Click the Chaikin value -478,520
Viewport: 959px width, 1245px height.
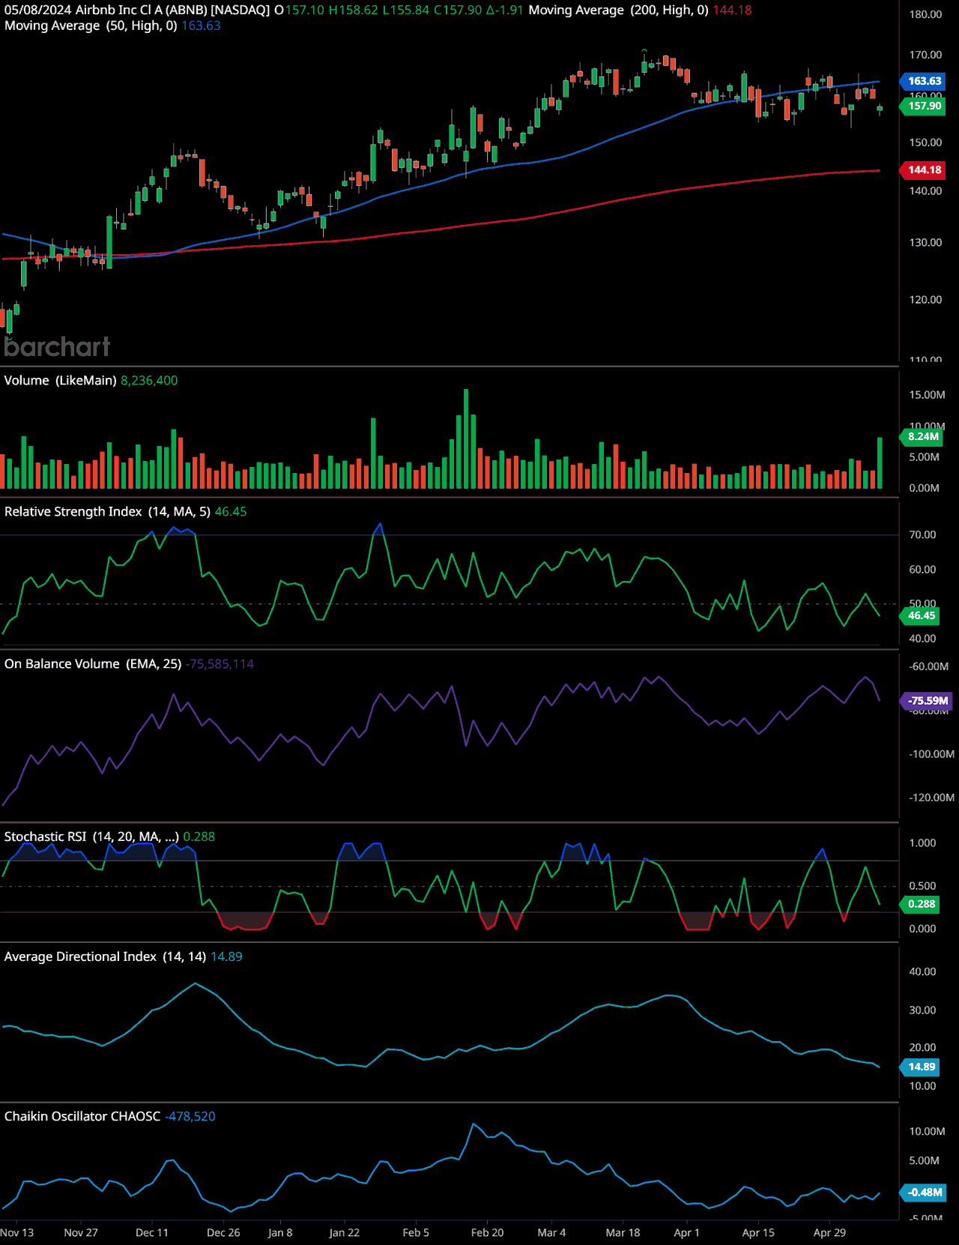coord(190,1116)
